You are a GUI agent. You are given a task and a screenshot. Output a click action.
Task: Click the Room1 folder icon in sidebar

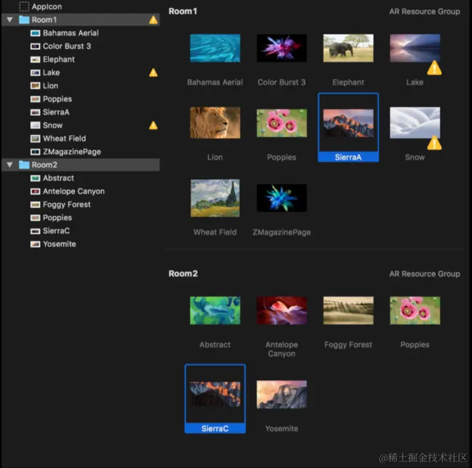(24, 20)
